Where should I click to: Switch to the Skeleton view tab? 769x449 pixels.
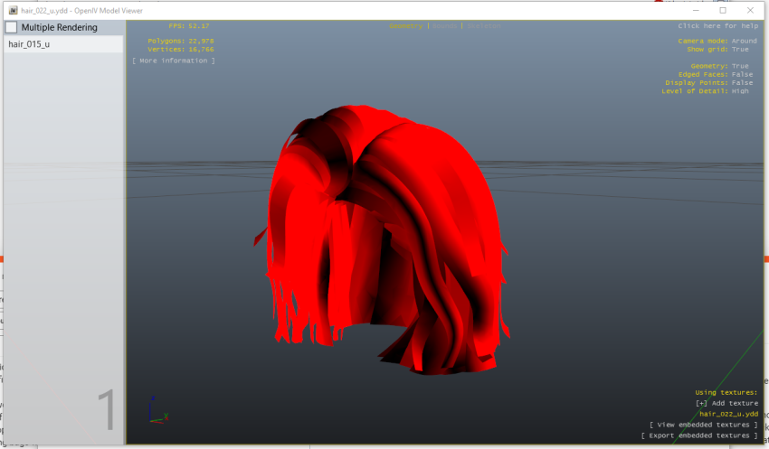(x=484, y=26)
